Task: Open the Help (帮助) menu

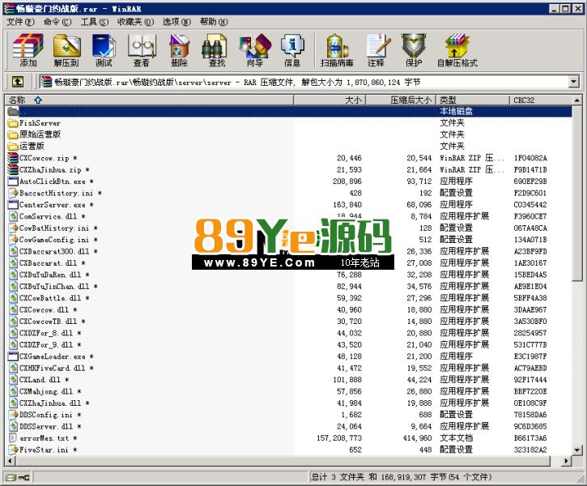Action: click(x=214, y=22)
